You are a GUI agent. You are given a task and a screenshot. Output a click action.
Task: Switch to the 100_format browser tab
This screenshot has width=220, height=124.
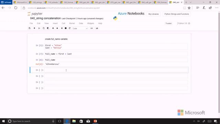[x=67, y=2]
